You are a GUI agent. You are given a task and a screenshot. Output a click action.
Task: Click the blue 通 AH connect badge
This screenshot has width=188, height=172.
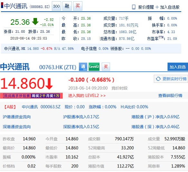[83, 67]
